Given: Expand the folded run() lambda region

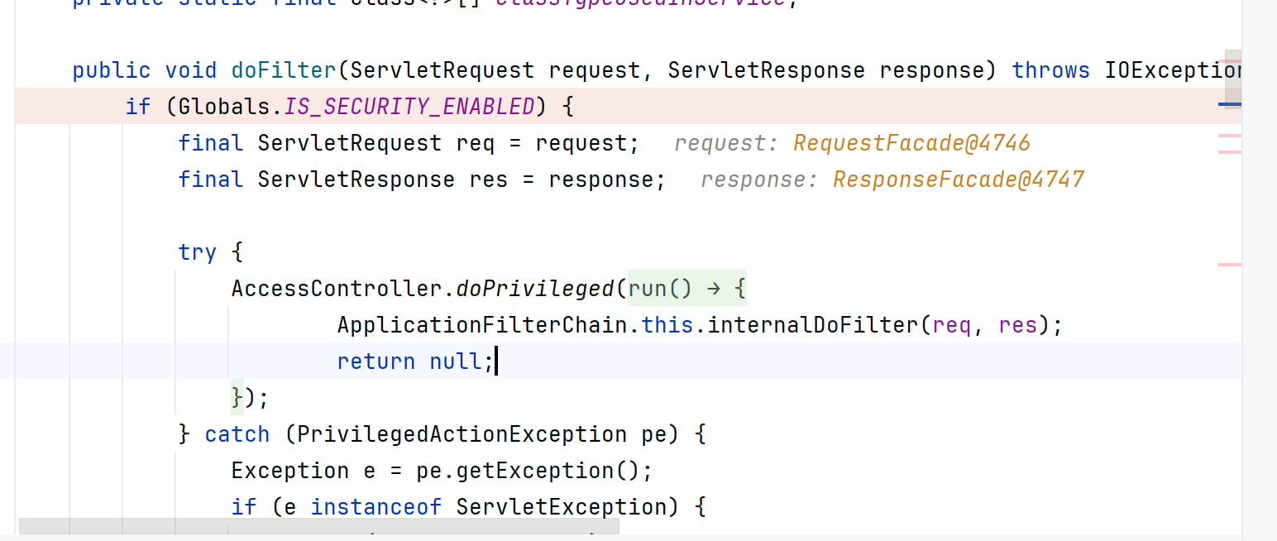Looking at the screenshot, I should tap(686, 289).
